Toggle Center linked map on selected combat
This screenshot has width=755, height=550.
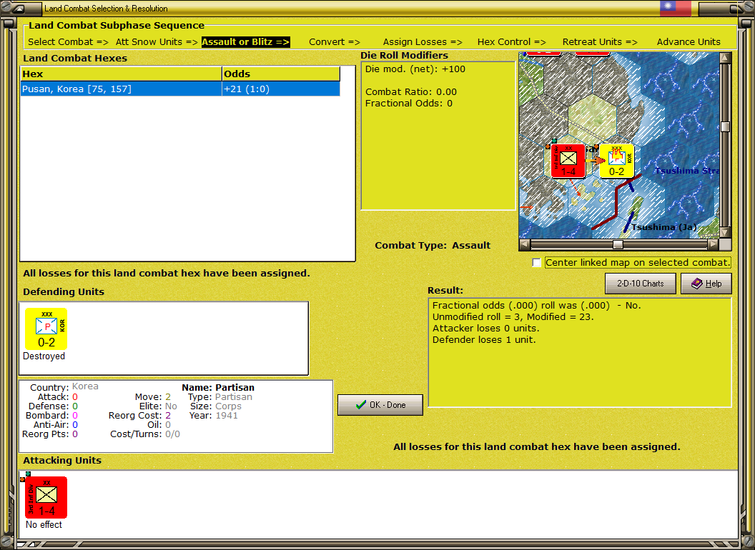537,263
